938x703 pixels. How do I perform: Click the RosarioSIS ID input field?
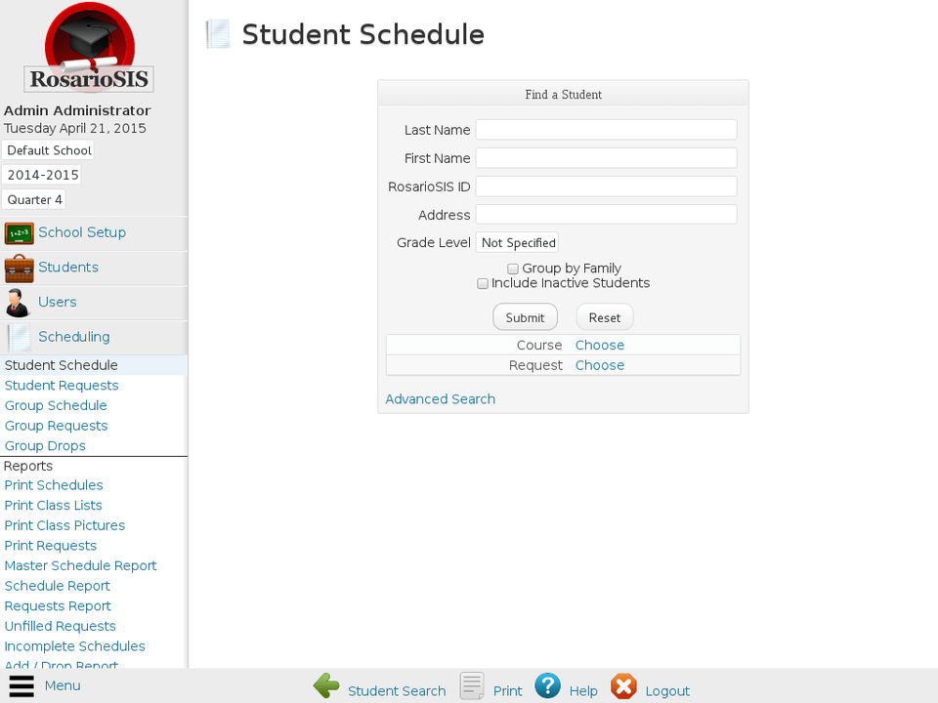[x=606, y=186]
